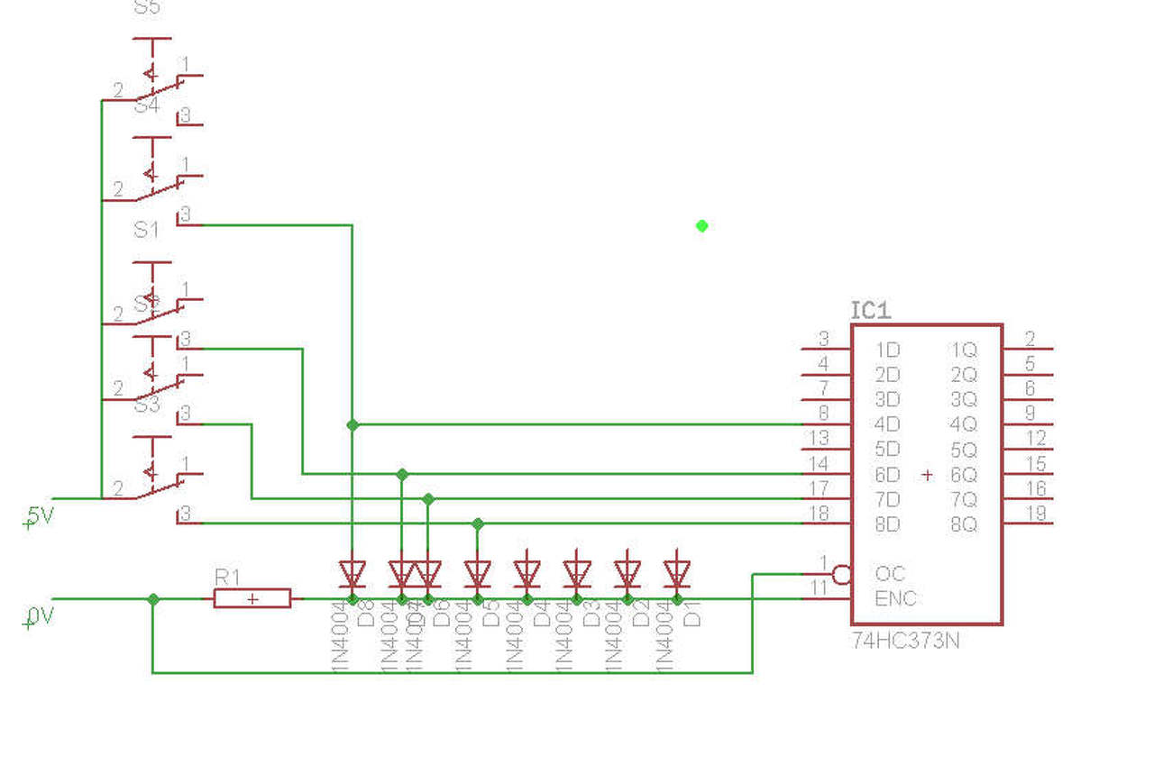Select the R1 resistor symbol
1154x783 pixels.
pos(252,598)
